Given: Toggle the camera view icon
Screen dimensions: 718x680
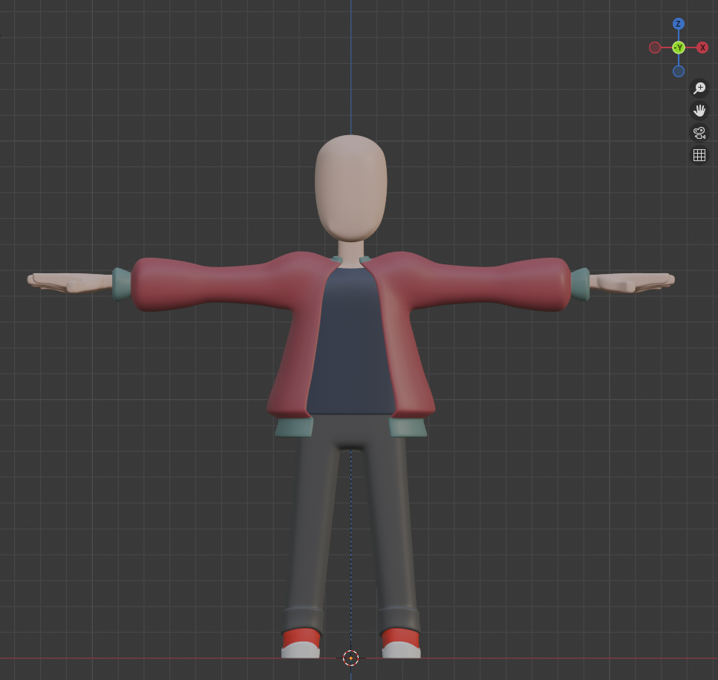Looking at the screenshot, I should pyautogui.click(x=699, y=133).
